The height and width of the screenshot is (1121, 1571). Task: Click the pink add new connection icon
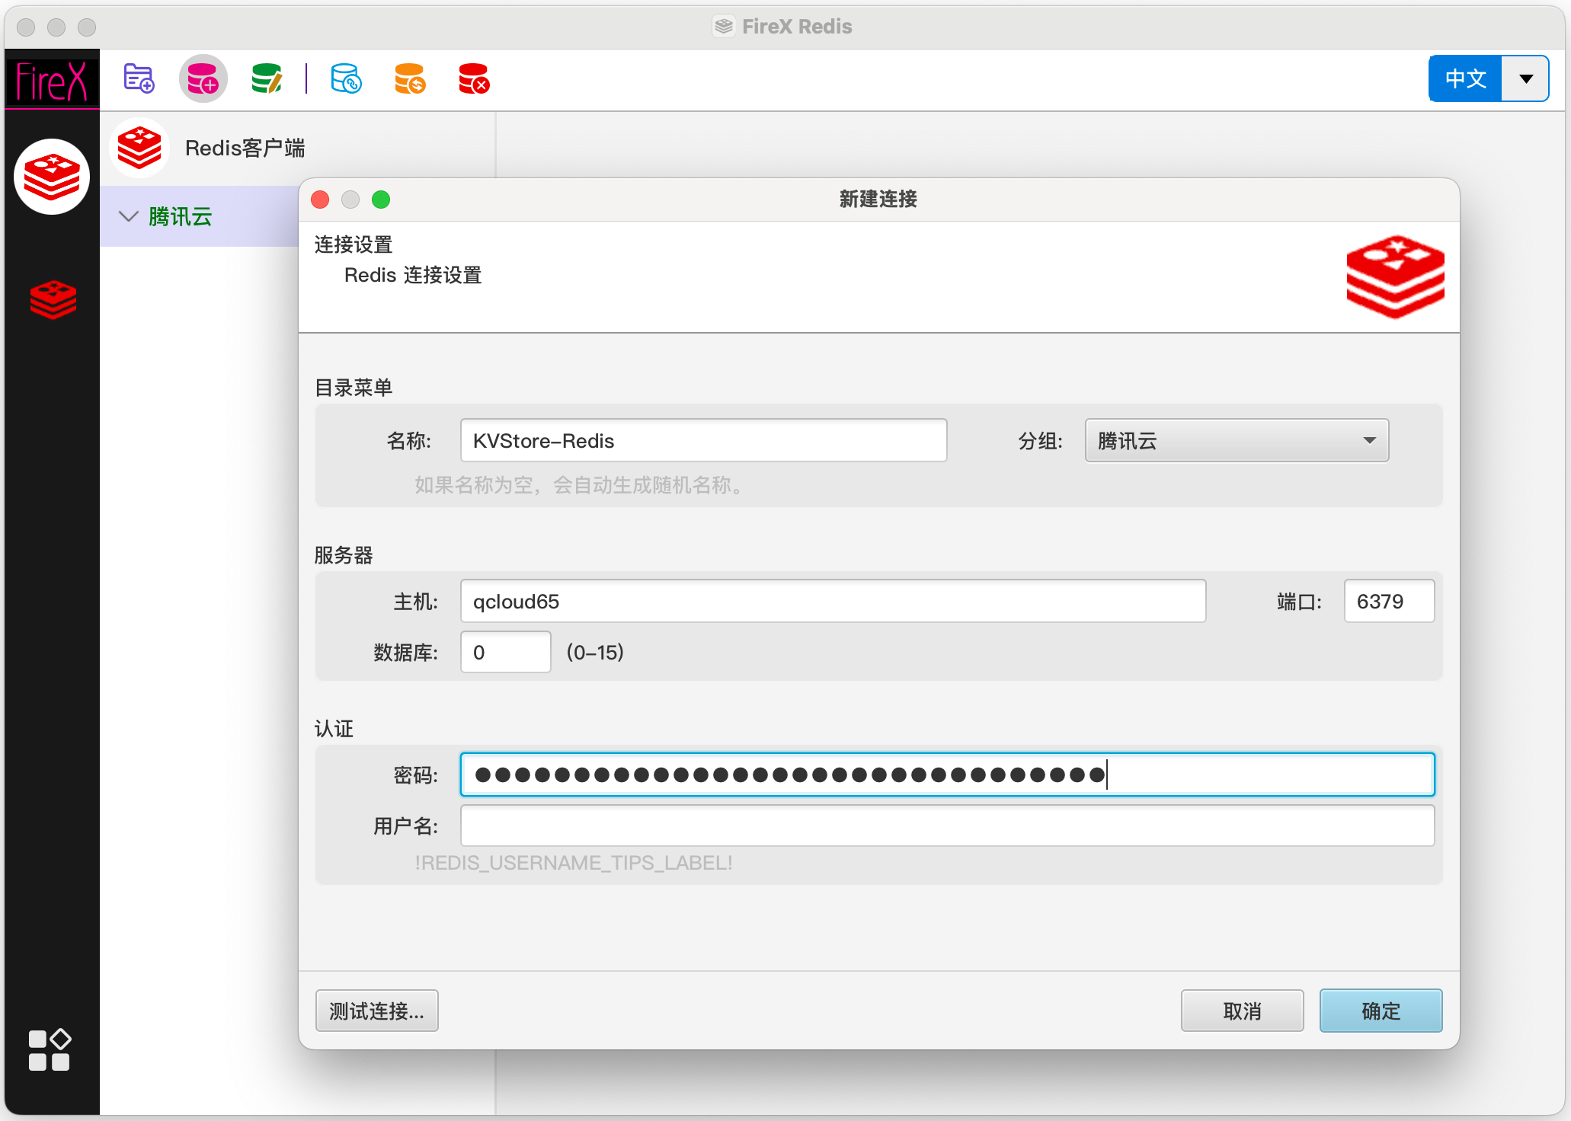203,78
